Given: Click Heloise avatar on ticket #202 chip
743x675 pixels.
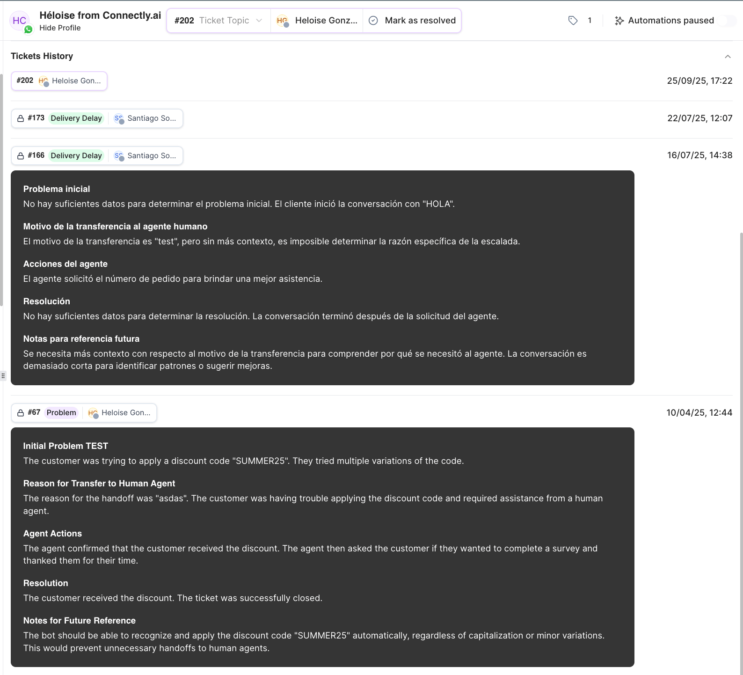Looking at the screenshot, I should (44, 81).
